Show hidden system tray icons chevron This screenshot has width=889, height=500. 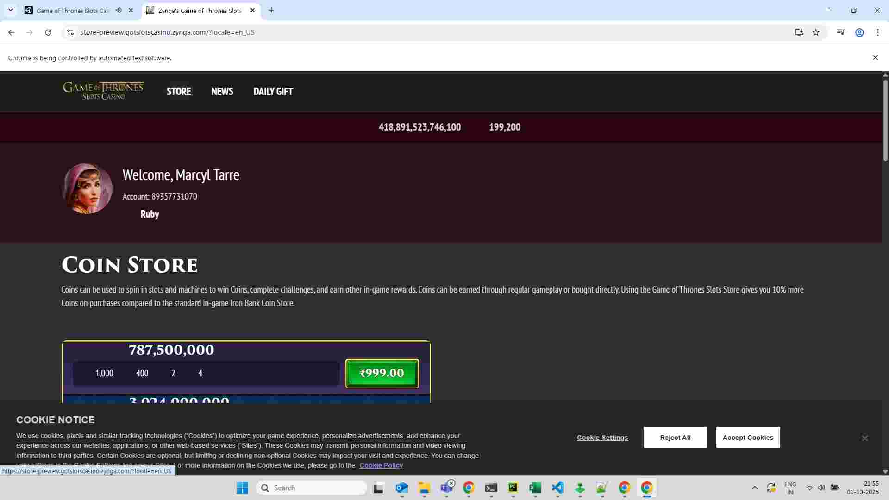pyautogui.click(x=754, y=487)
